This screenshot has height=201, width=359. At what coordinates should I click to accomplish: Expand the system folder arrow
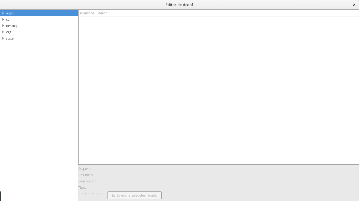coord(3,38)
